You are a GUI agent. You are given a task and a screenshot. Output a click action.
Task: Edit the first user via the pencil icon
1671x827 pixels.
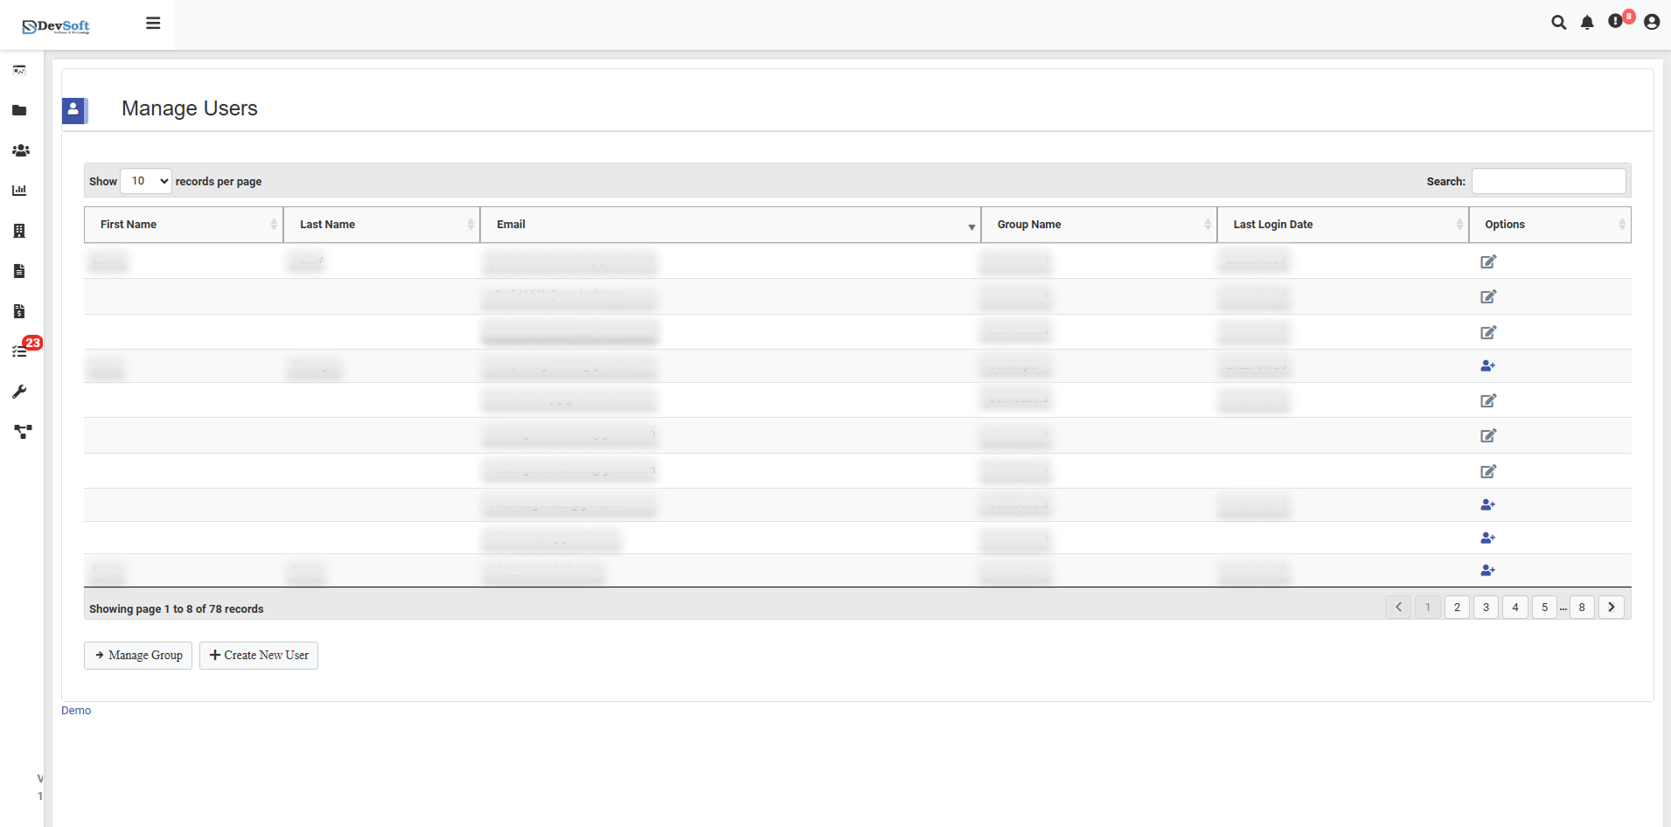pos(1488,261)
